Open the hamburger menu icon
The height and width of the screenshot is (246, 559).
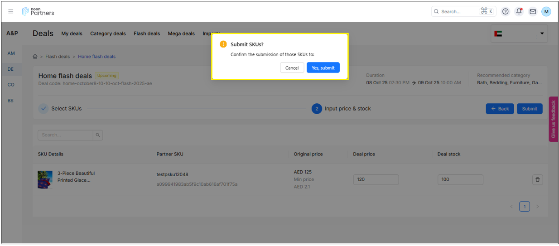click(11, 11)
